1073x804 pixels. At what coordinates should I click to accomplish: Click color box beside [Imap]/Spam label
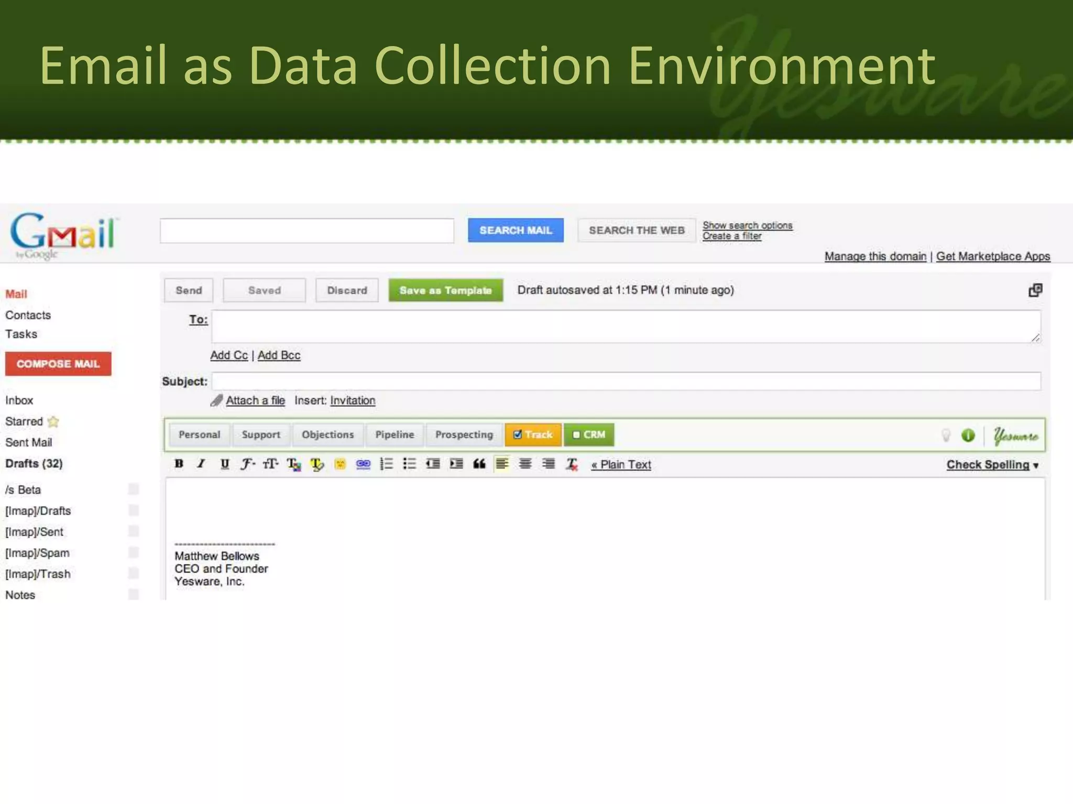[x=134, y=553]
